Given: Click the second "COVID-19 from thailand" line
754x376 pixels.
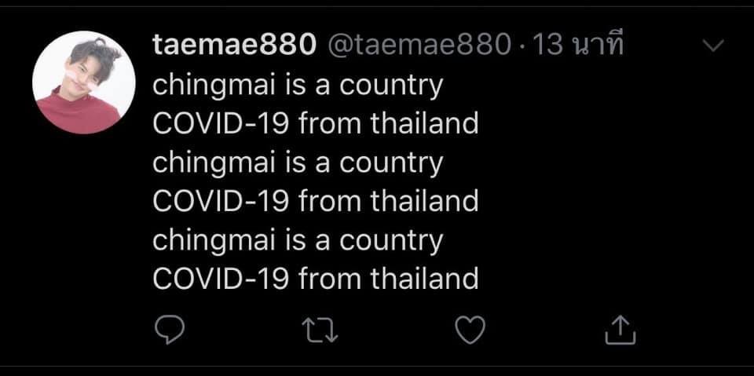Looking at the screenshot, I should click(315, 201).
